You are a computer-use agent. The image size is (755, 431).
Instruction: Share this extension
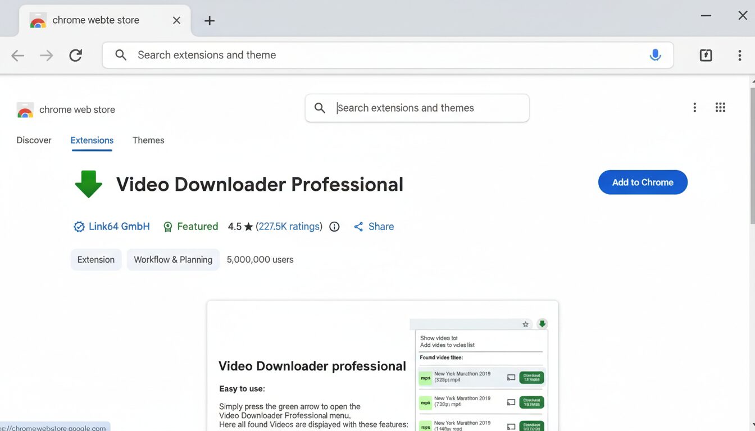click(x=374, y=227)
